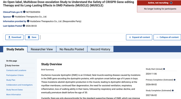181x99 pixels.
Task: Open Collaborators and Investigators section link
Action: click(19, 85)
